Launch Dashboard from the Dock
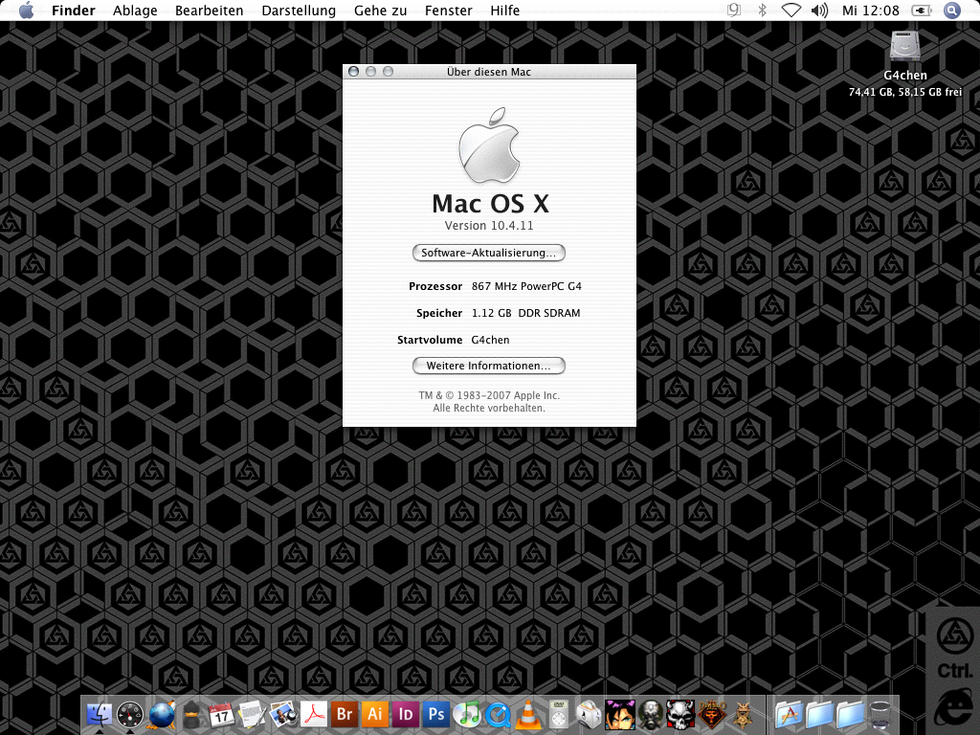Screen dimensions: 980x735 [130, 714]
